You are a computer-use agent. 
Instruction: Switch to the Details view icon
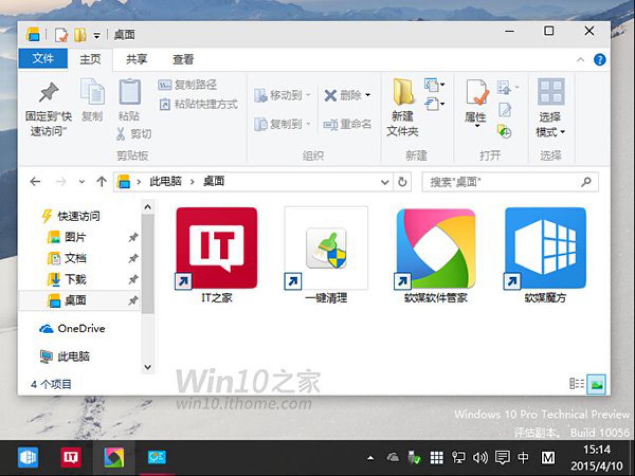[x=576, y=384]
